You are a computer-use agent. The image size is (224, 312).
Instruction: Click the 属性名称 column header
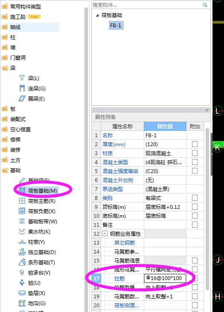click(122, 126)
